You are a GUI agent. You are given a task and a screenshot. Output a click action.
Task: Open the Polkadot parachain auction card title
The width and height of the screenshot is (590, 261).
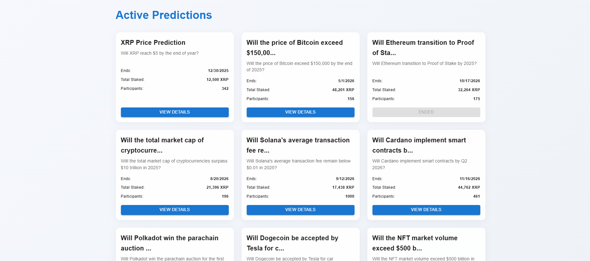[169, 243]
